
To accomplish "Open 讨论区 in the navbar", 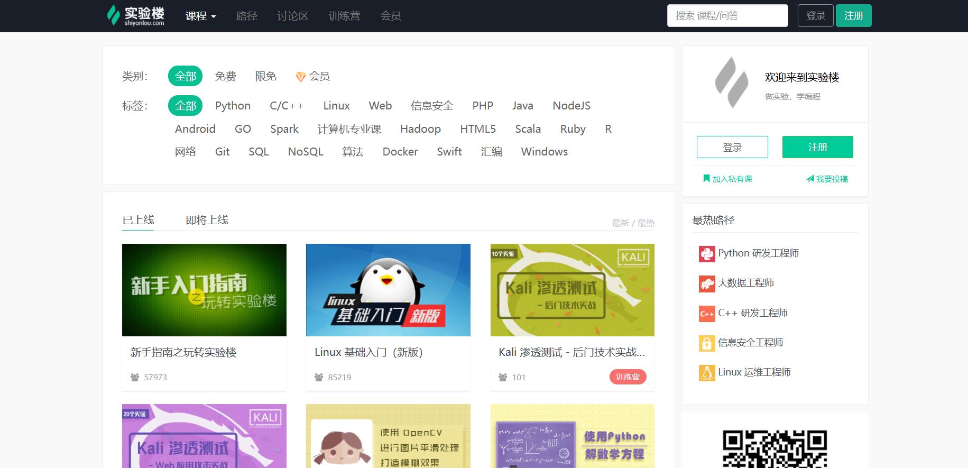I will tap(292, 16).
